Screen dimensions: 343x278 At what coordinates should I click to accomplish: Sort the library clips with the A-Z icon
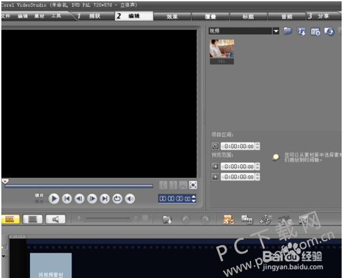point(301,31)
